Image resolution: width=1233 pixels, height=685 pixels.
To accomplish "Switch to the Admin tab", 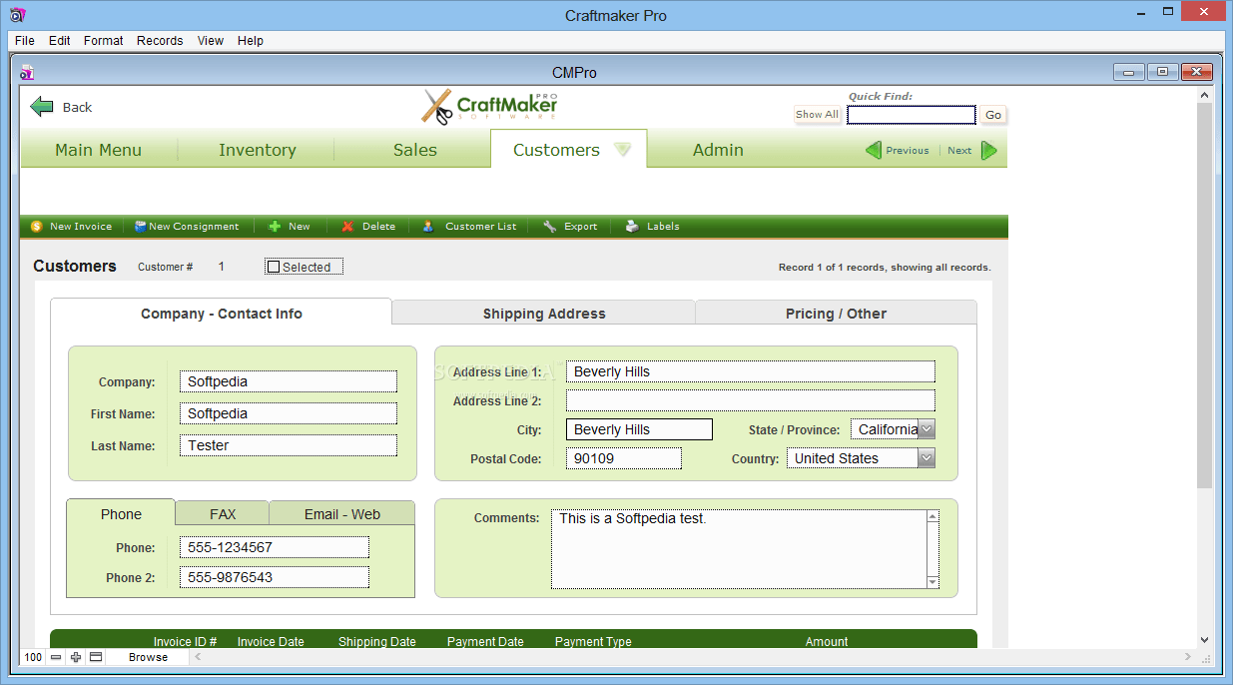I will pyautogui.click(x=718, y=150).
